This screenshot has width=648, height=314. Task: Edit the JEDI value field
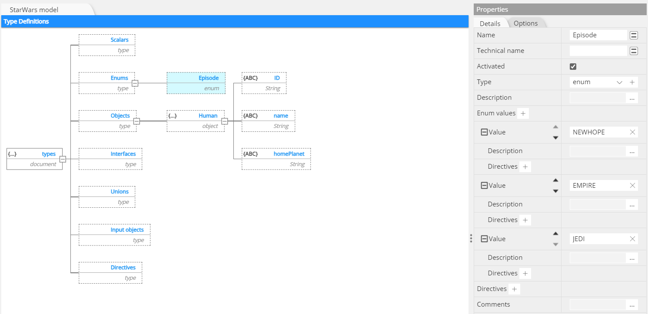pyautogui.click(x=599, y=239)
